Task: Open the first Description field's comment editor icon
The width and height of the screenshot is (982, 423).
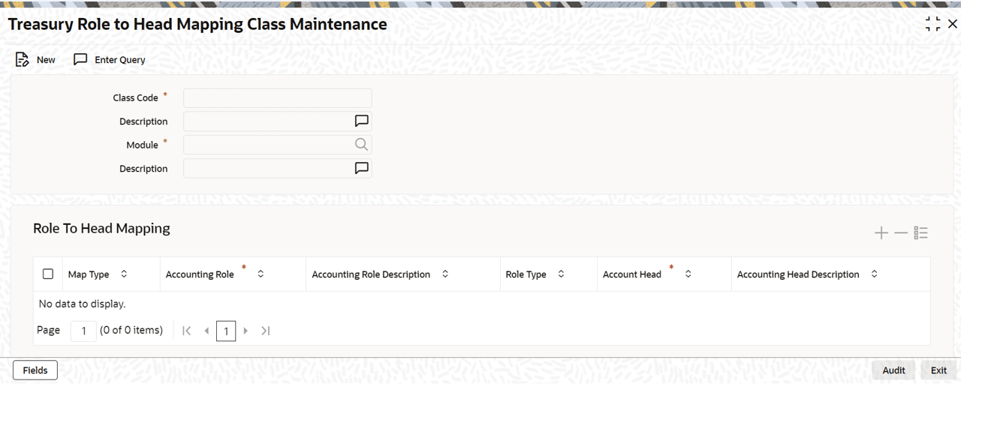Action: coord(361,121)
